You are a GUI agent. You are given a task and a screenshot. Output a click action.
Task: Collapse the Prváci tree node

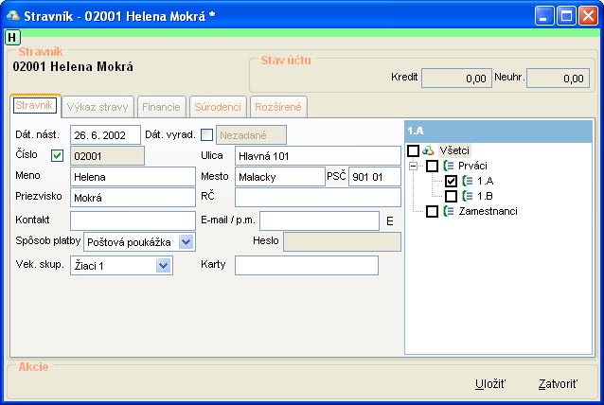tap(414, 166)
